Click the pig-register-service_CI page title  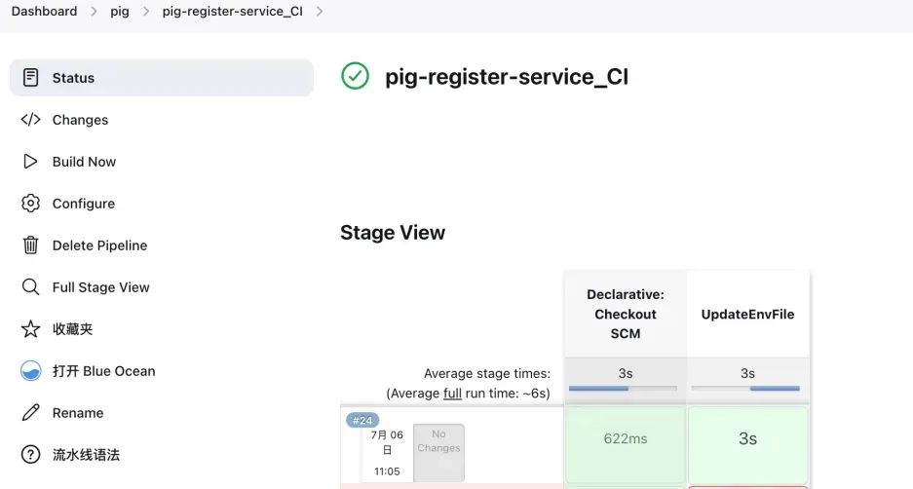pos(507,77)
